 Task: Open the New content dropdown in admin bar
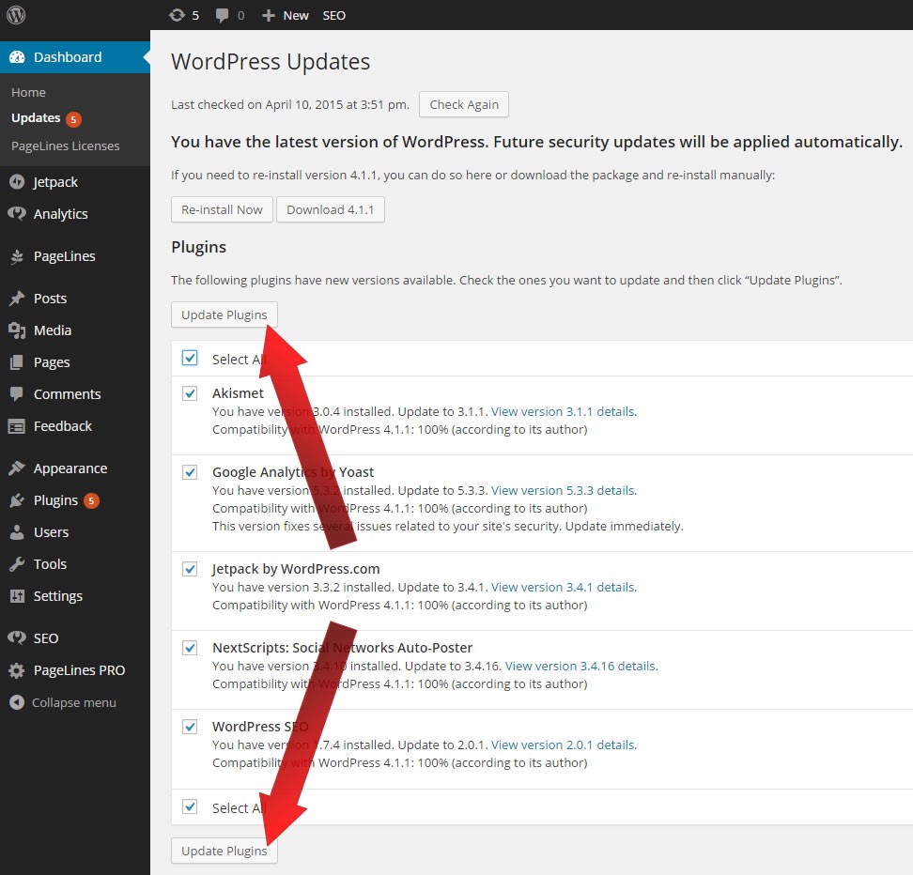click(286, 15)
